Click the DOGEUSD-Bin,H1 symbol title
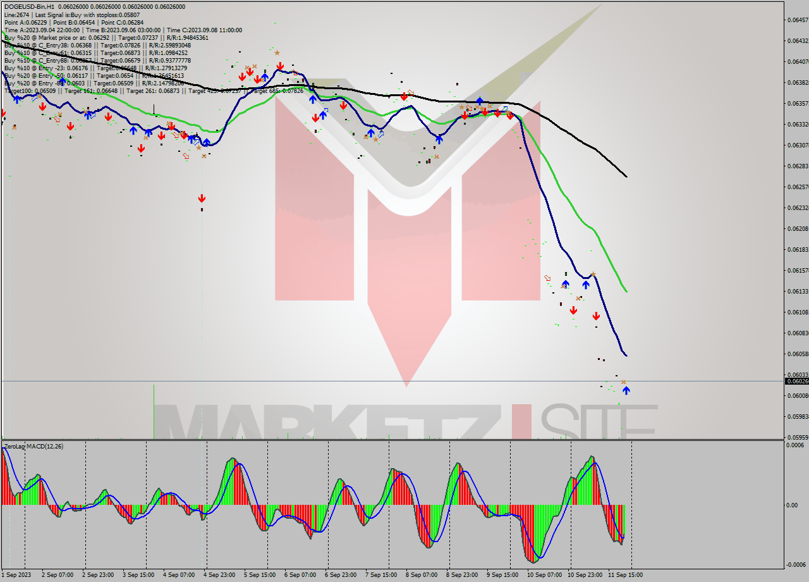Image resolution: width=809 pixels, height=582 pixels. (x=28, y=7)
